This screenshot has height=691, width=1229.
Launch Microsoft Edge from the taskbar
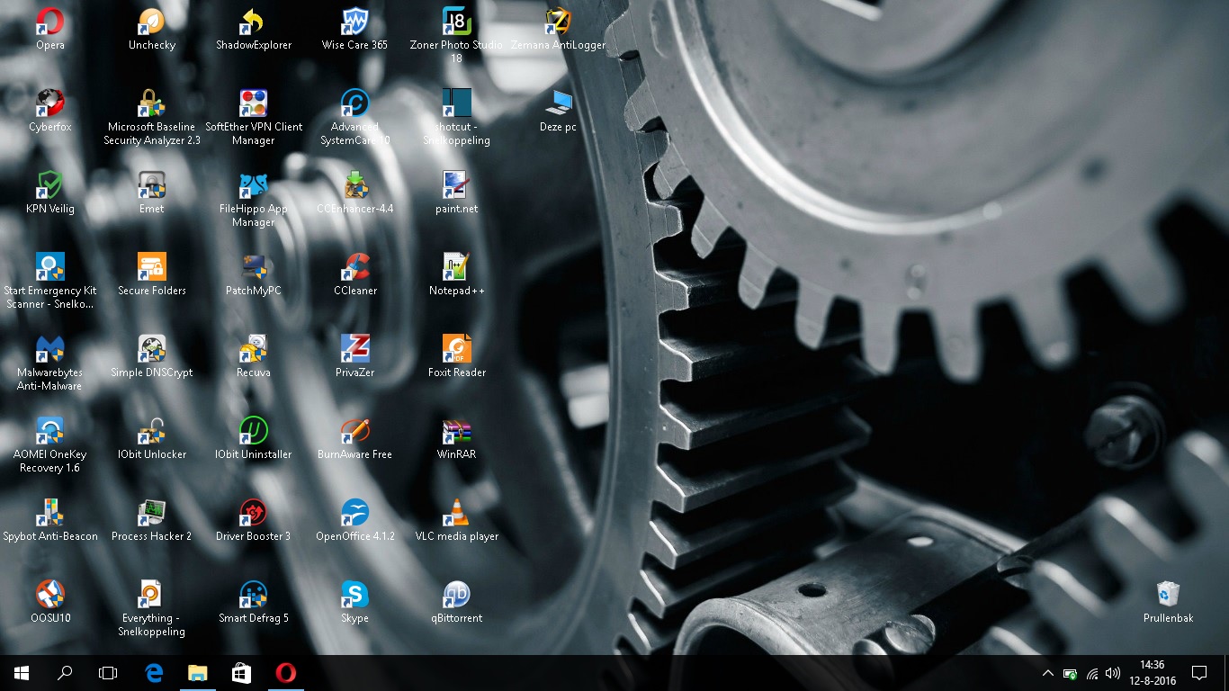click(x=153, y=673)
